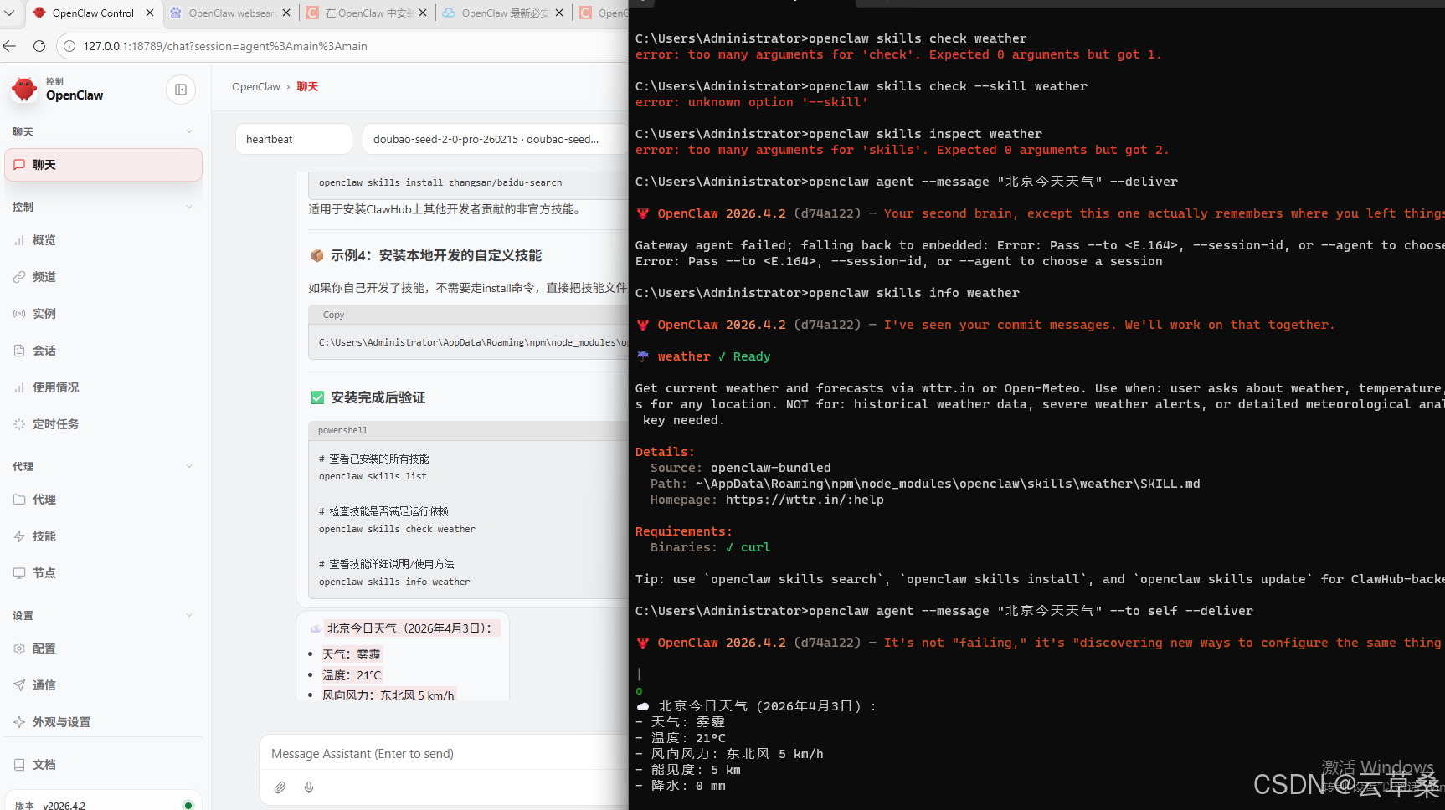Click 'openclaw skills list' code line
1445x810 pixels.
373,476
